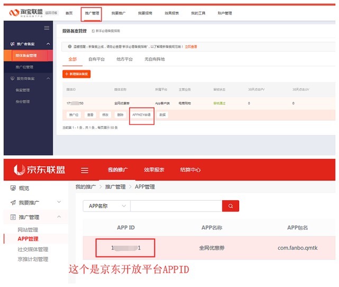Open the 新手必看备案指南 link
The image size is (339, 287).
coord(108,31)
